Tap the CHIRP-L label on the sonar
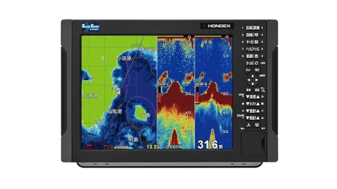The width and height of the screenshot is (337, 189). 163,84
